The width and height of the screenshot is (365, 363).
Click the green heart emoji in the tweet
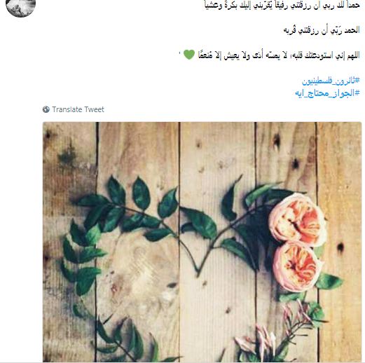189,55
